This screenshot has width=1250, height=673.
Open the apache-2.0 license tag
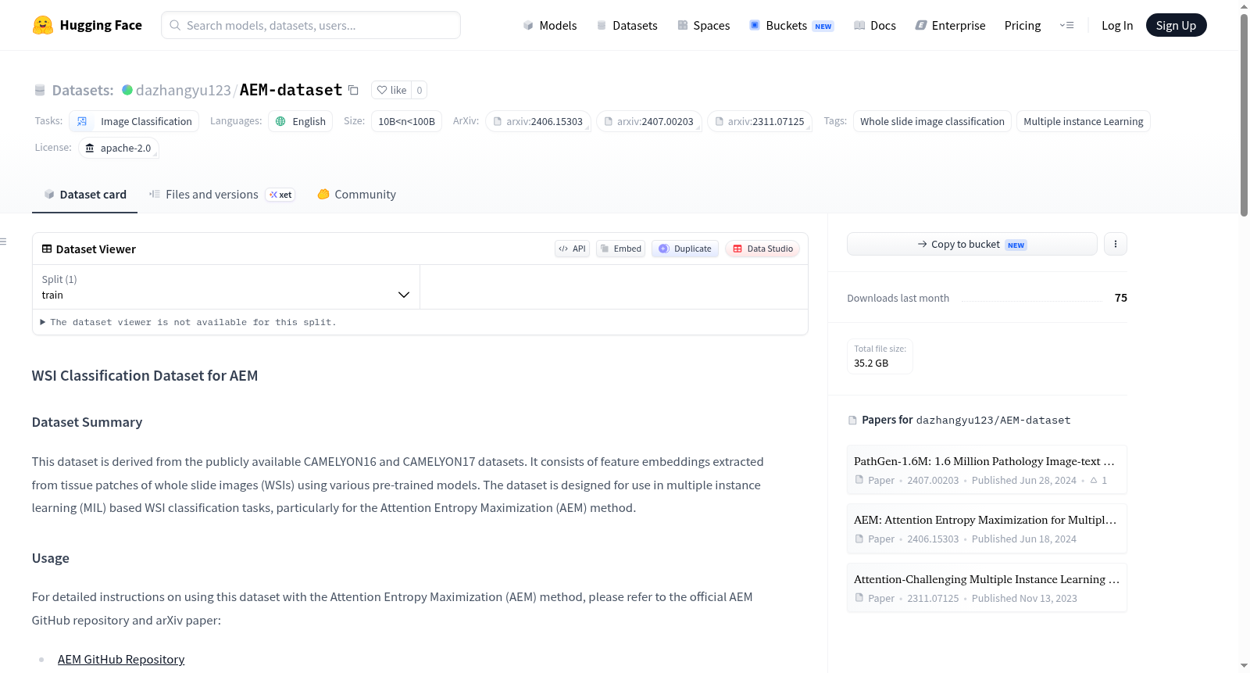click(x=119, y=148)
